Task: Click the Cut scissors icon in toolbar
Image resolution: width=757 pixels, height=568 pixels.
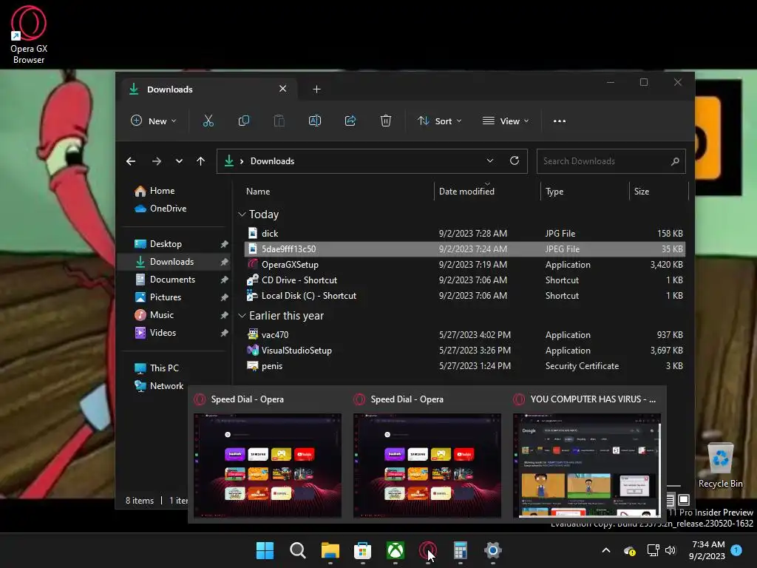Action: pos(208,121)
